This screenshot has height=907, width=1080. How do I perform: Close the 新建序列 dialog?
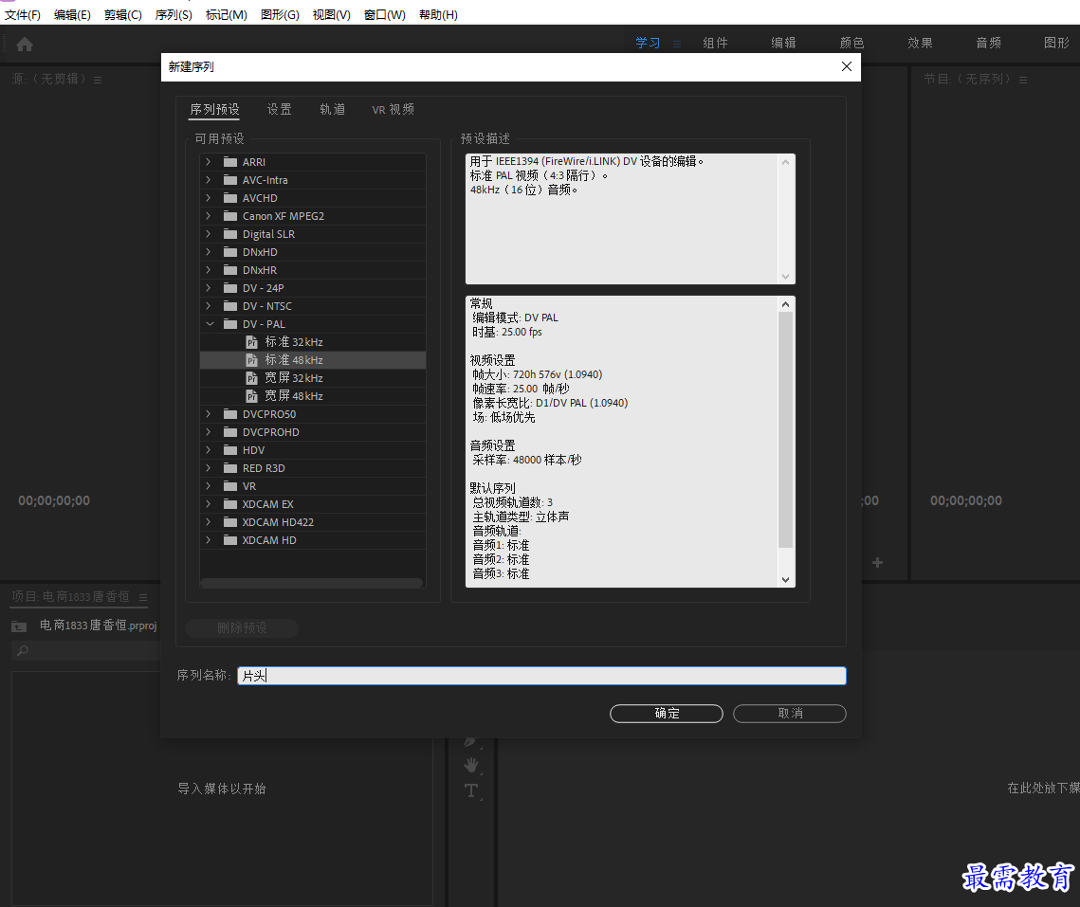pyautogui.click(x=847, y=66)
